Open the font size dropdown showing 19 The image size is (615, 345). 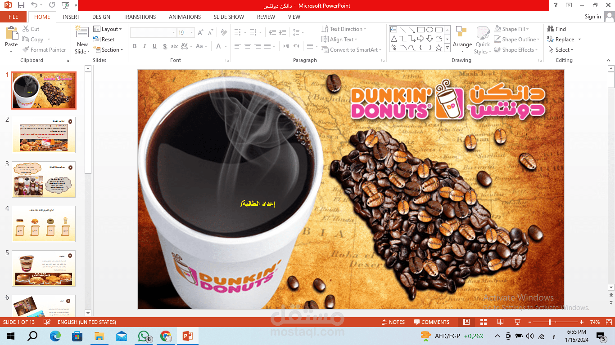192,33
